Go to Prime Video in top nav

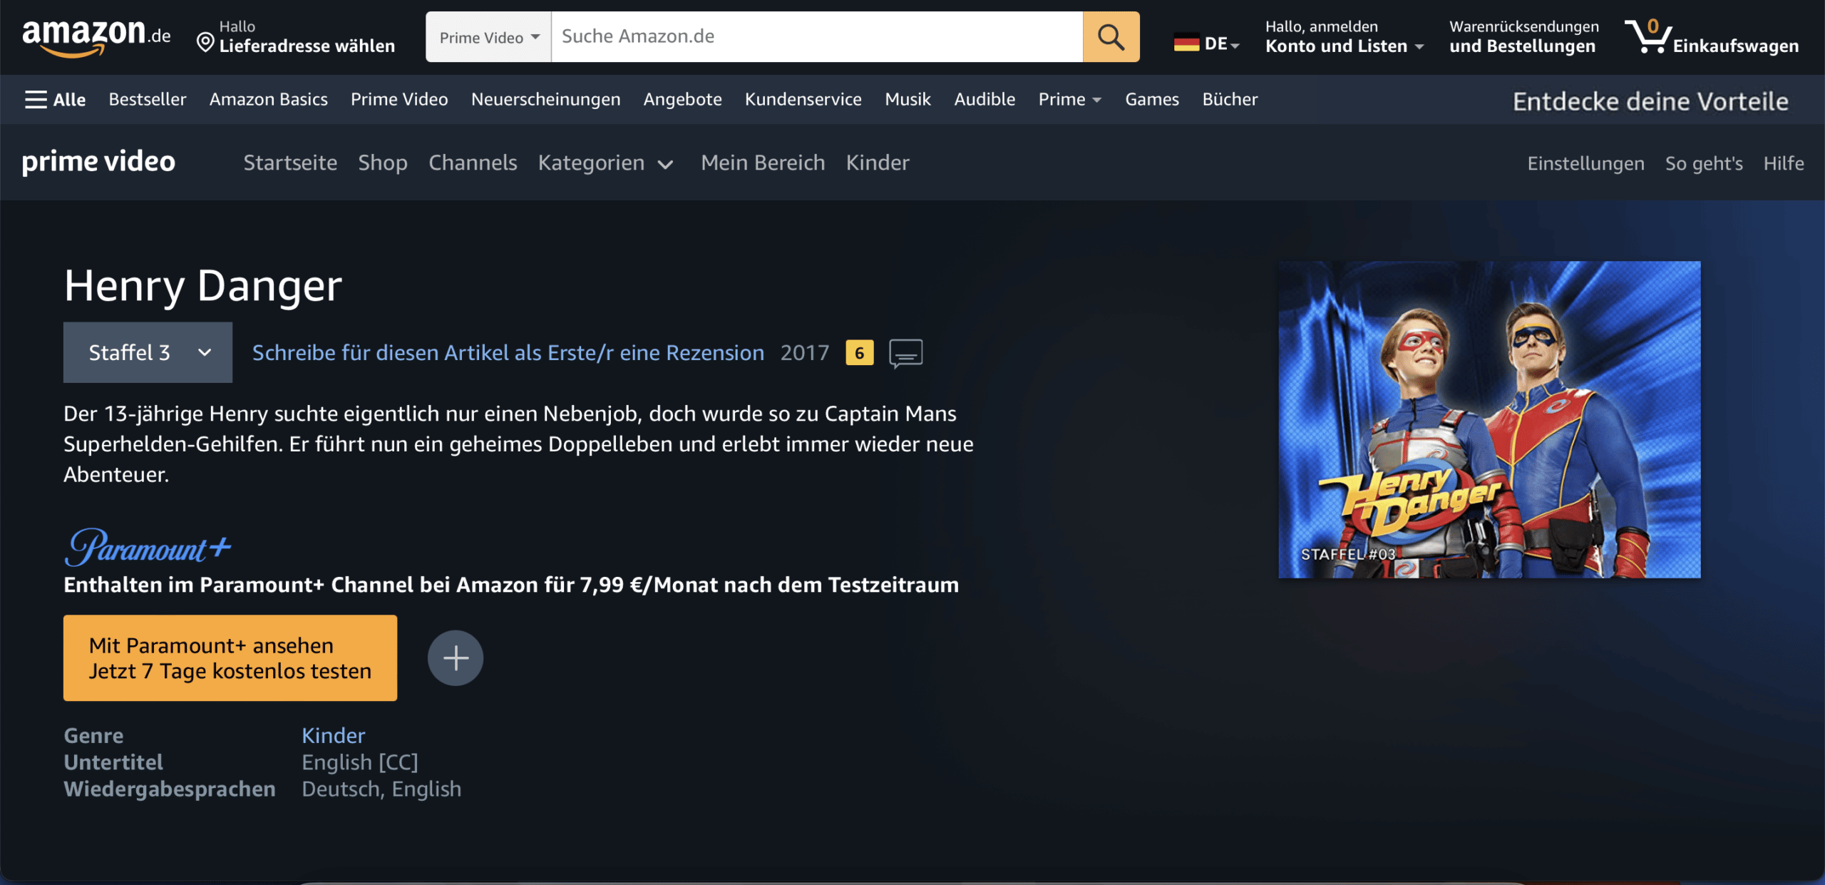pos(399,99)
